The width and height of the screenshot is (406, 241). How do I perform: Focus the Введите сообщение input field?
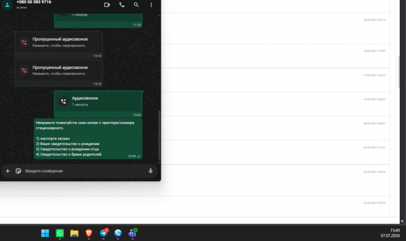click(84, 171)
